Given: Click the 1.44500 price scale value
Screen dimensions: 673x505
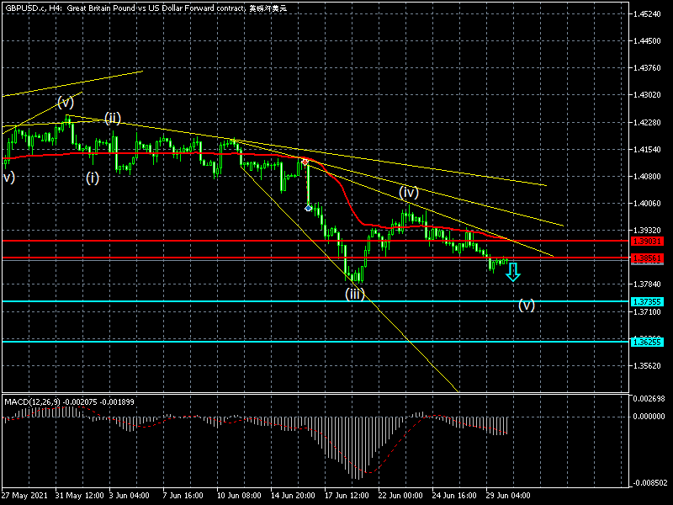Looking at the screenshot, I should [x=647, y=41].
